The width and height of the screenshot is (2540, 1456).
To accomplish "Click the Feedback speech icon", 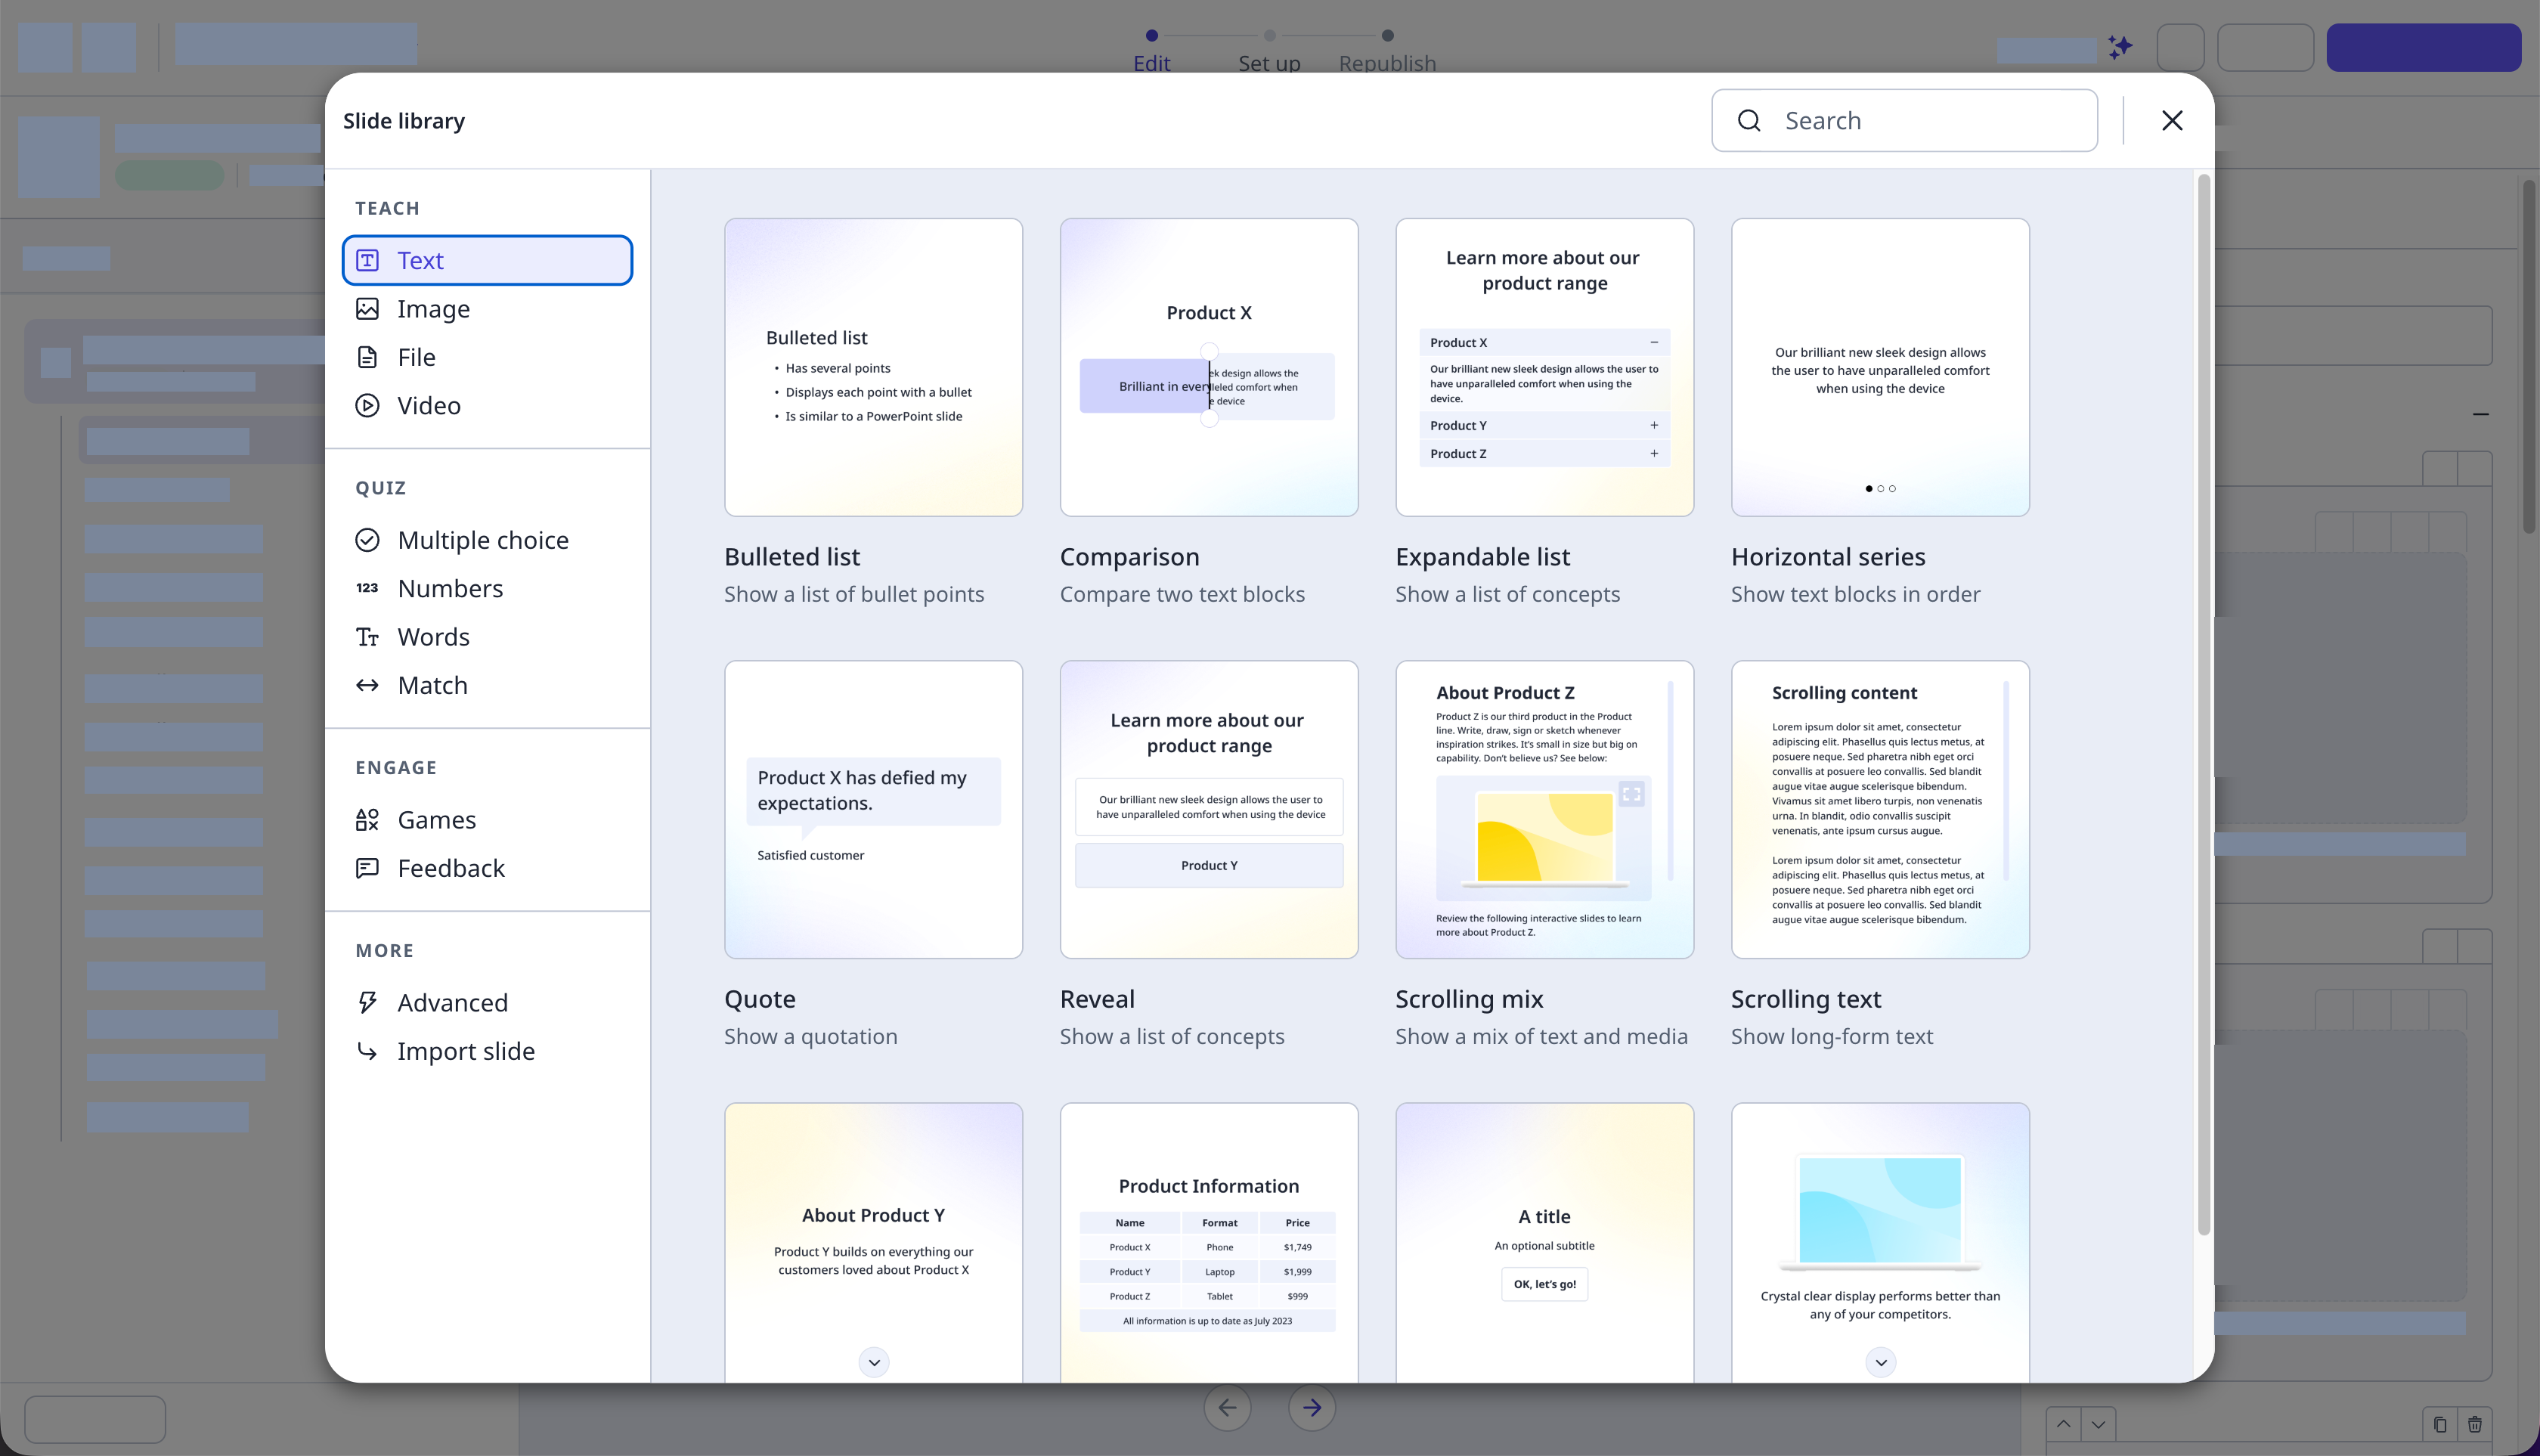I will click(x=367, y=868).
